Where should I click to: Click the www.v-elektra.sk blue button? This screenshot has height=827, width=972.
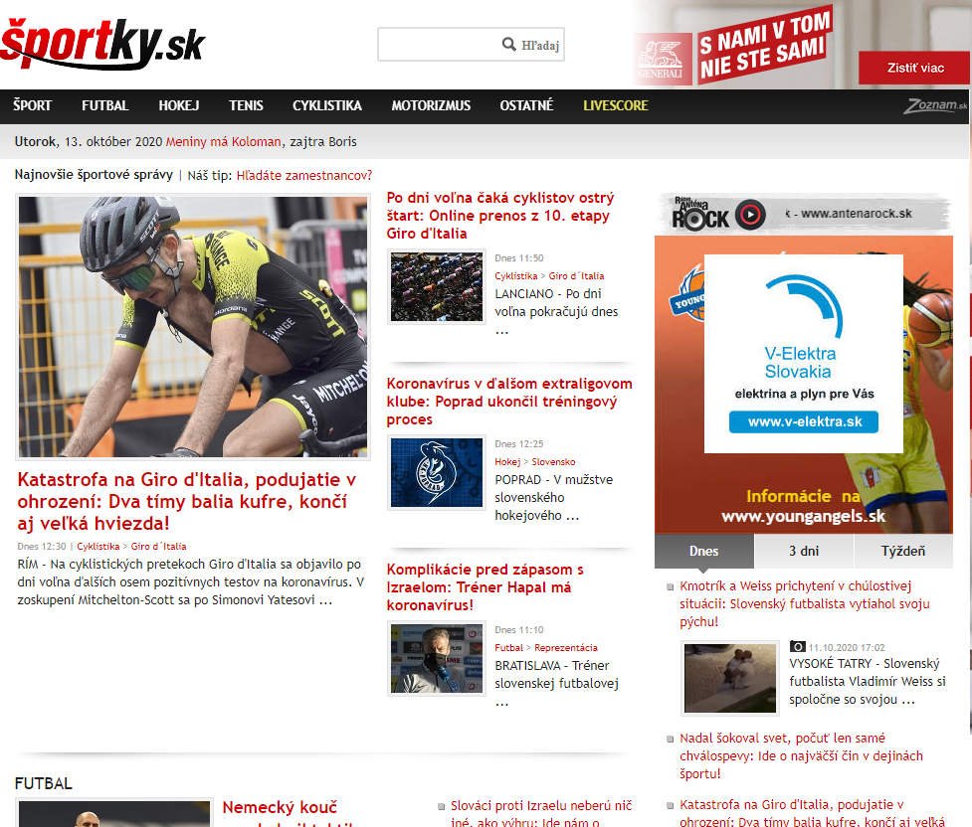[x=804, y=421]
